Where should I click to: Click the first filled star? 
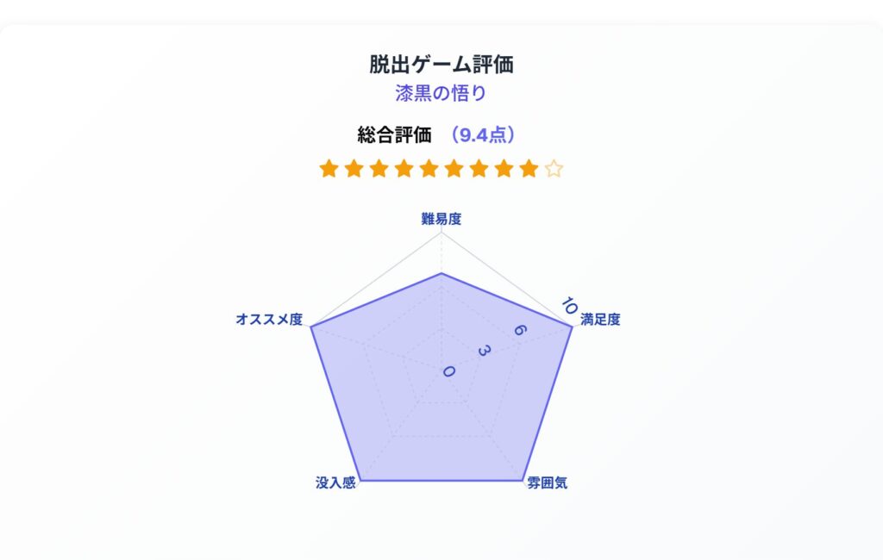click(x=329, y=168)
